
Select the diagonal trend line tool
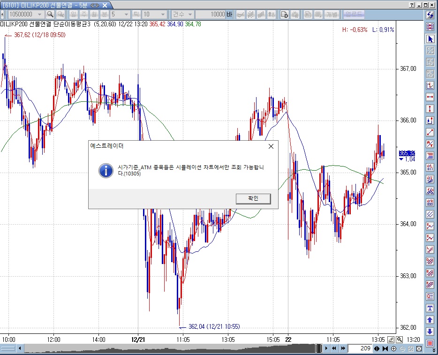tap(430, 132)
